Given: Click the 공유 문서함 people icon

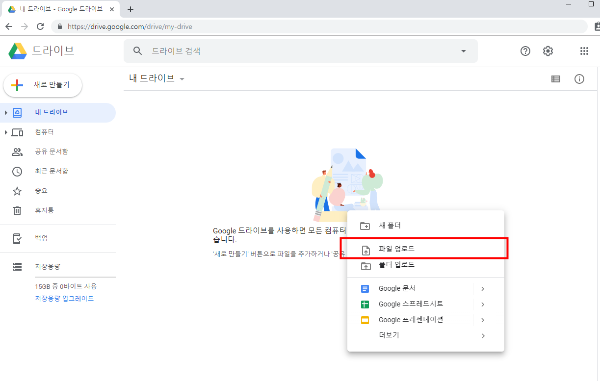Looking at the screenshot, I should click(17, 152).
